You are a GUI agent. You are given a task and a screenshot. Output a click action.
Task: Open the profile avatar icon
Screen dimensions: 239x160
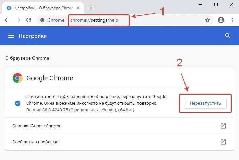tap(221, 20)
